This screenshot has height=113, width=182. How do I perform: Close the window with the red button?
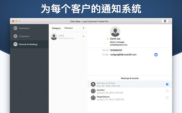(13, 21)
